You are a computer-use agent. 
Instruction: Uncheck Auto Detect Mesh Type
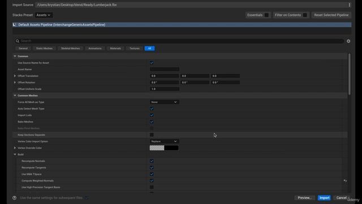tap(152, 108)
